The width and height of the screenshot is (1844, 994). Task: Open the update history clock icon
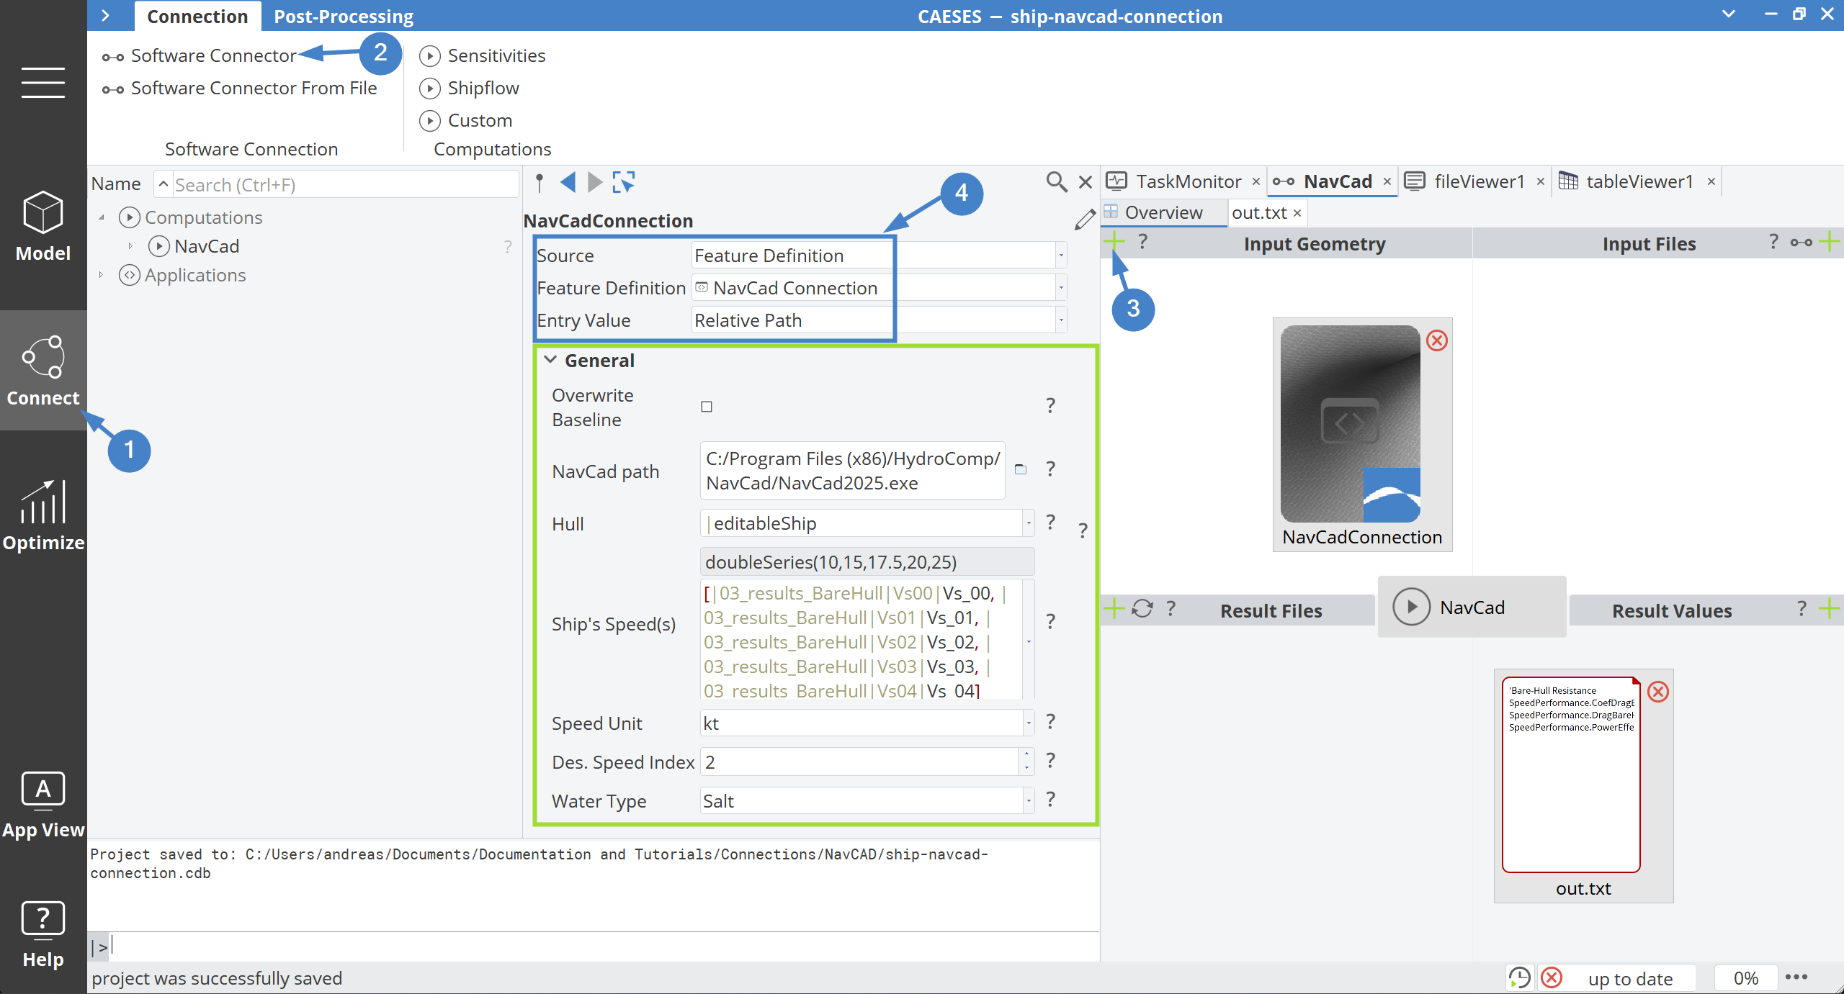click(1519, 977)
